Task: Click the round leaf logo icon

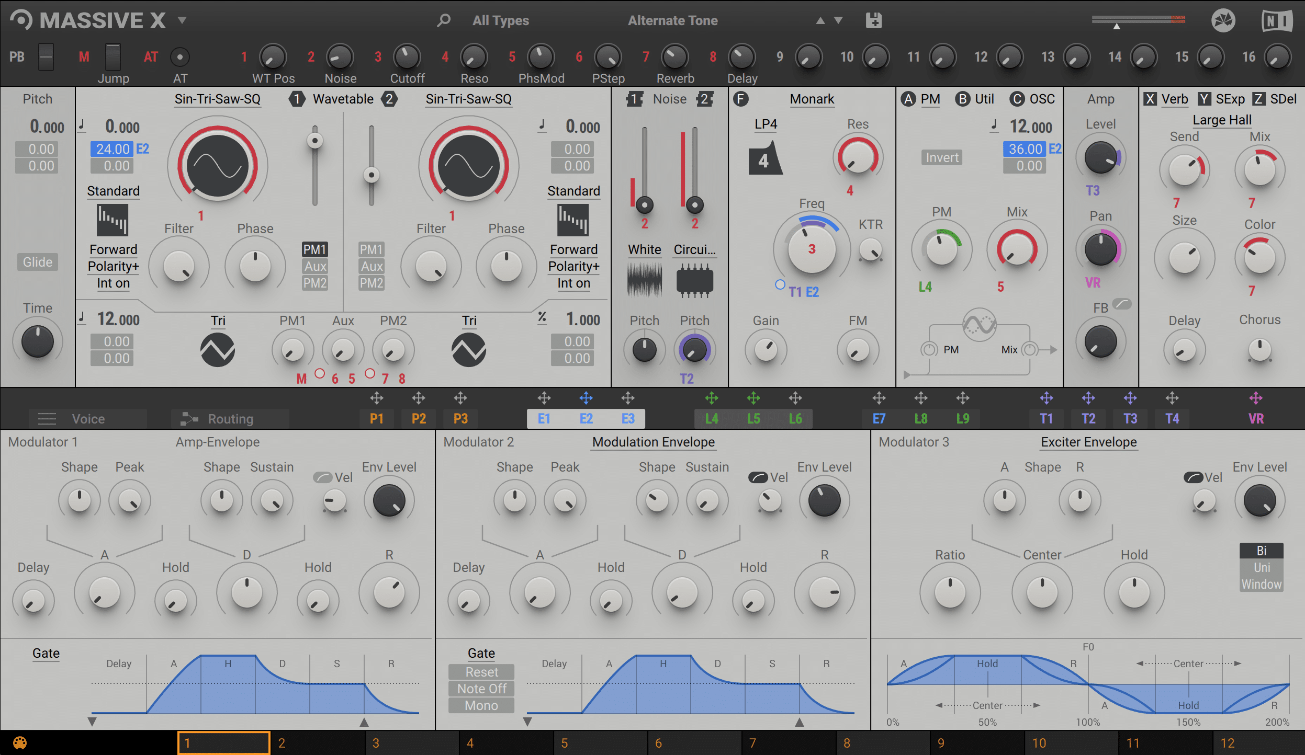Action: pos(1223,21)
